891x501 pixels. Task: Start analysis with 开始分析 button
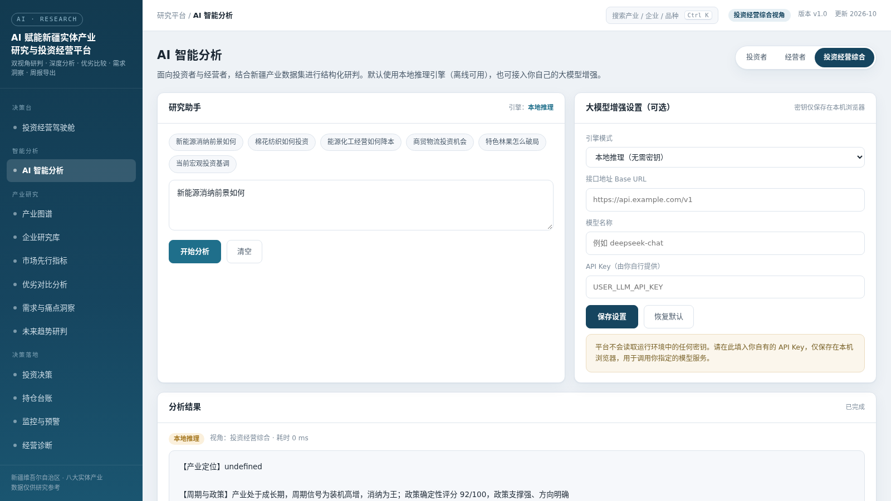tap(195, 252)
